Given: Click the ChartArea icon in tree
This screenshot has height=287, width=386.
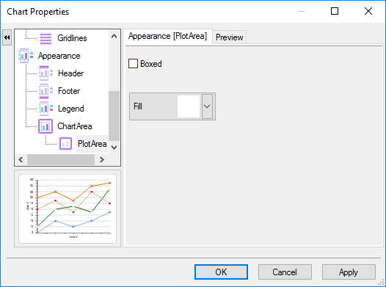Looking at the screenshot, I should tap(45, 126).
